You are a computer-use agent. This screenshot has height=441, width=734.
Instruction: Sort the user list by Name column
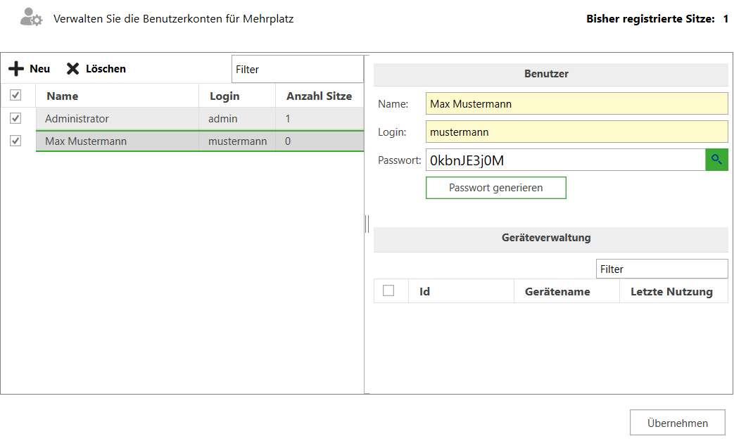[62, 96]
